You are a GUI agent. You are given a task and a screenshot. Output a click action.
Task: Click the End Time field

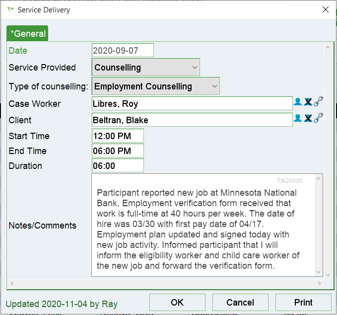pos(118,151)
